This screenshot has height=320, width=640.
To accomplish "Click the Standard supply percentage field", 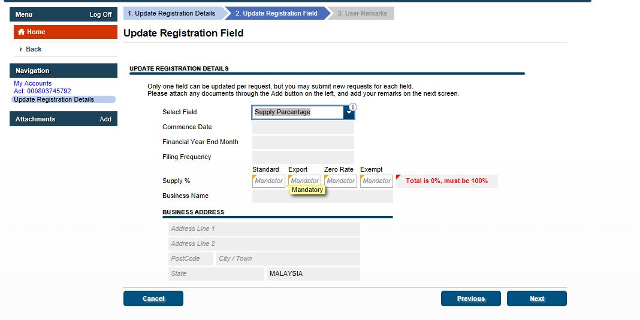I will pyautogui.click(x=268, y=181).
